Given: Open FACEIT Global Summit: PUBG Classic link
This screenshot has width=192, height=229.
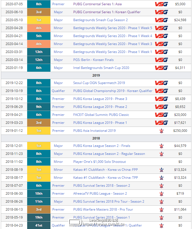Looking at the screenshot, I should point(101,115).
